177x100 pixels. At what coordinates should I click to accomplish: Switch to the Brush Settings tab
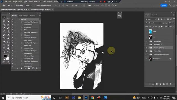[23, 16]
